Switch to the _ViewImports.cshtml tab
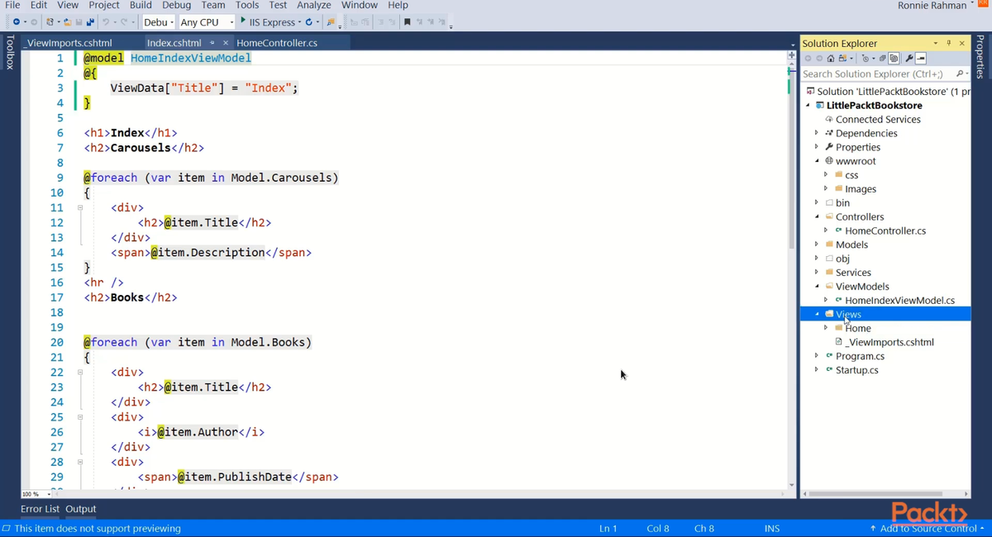 coord(69,43)
